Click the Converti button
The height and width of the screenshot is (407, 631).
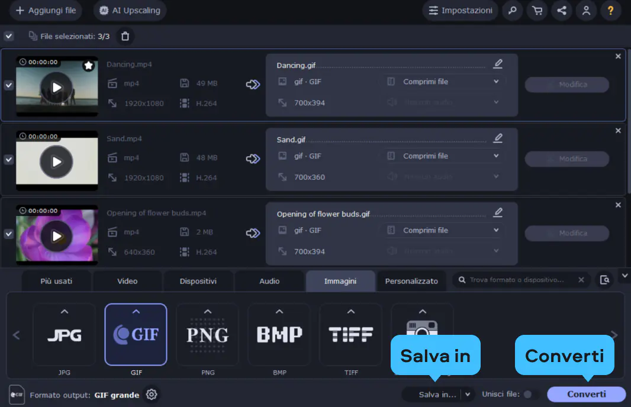point(586,394)
